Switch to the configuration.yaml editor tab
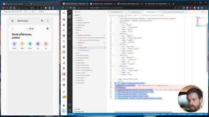The height and width of the screenshot is (117, 209). 116,12
